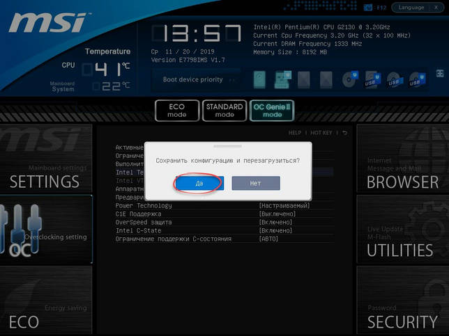449x336 pixels.
Task: Select greyed-out drive icon beside network boot icon
Action: [304, 80]
